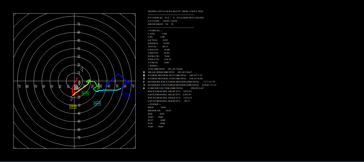Click the VVMAX value 0.00
Screen dimensions: 364x162
pyautogui.click(x=166, y=62)
